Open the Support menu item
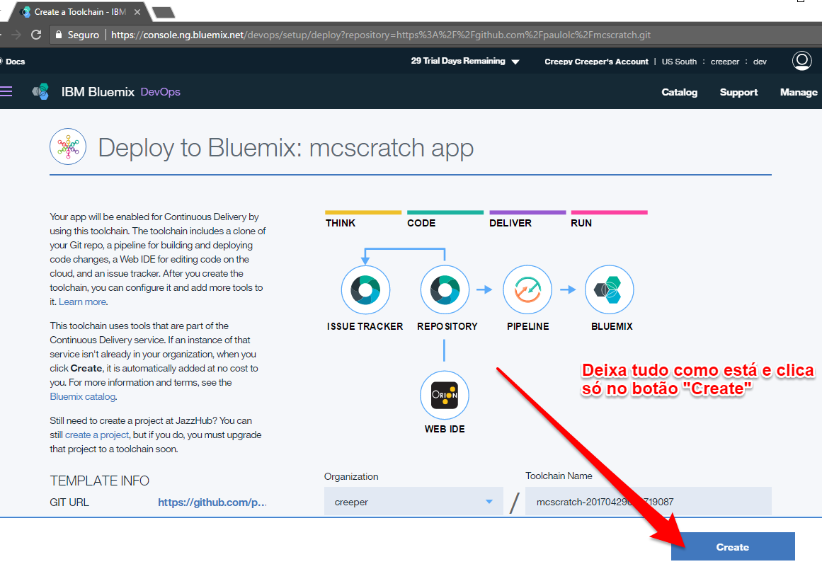The height and width of the screenshot is (569, 822). [738, 92]
